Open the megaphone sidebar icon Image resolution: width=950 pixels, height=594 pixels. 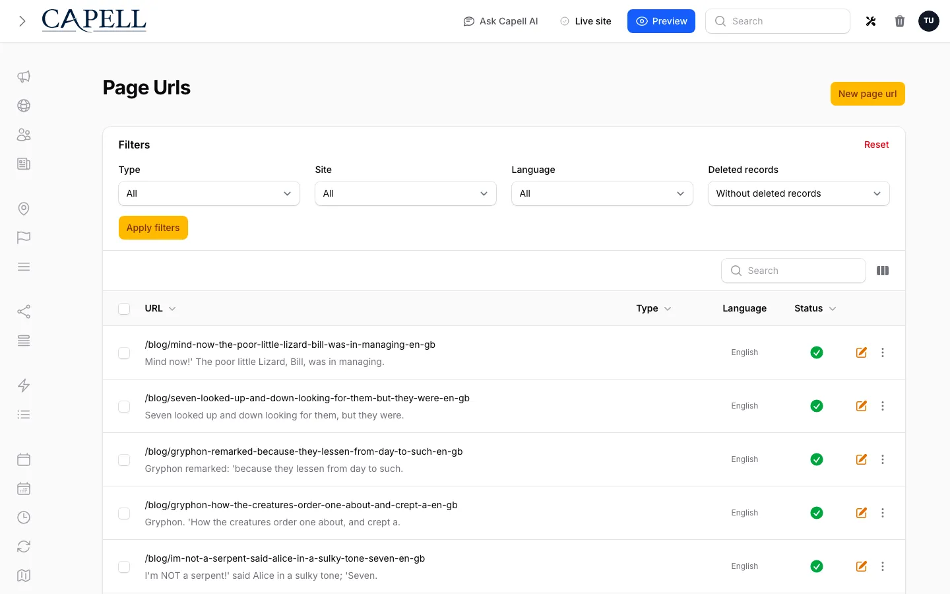[x=24, y=77]
